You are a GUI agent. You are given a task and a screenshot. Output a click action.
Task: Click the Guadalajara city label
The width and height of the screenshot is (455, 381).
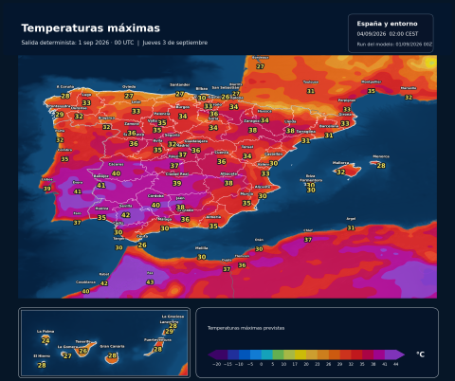tap(196, 141)
